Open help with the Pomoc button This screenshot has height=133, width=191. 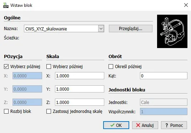point(174,125)
